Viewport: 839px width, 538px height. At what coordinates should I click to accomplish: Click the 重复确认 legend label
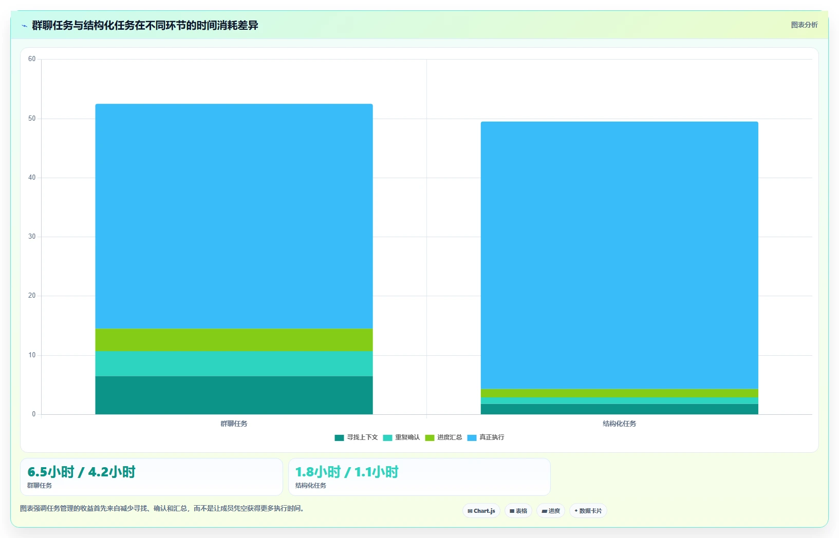tap(407, 437)
